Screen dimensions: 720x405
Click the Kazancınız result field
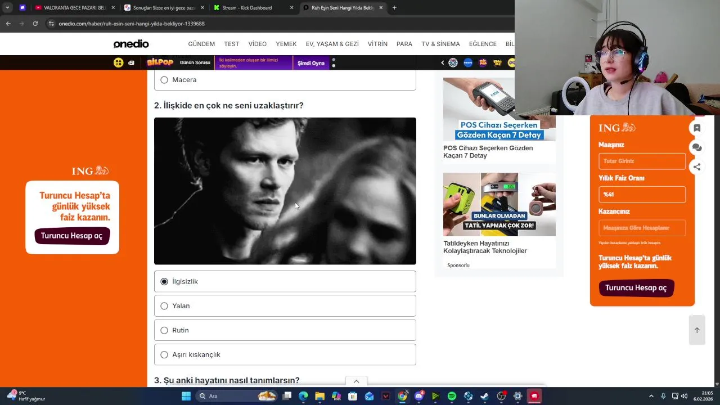coord(642,228)
